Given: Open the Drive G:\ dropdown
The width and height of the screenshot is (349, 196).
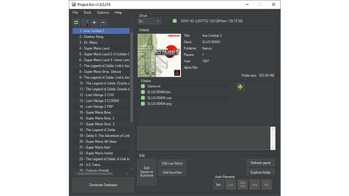Looking at the screenshot, I should pyautogui.click(x=149, y=21).
